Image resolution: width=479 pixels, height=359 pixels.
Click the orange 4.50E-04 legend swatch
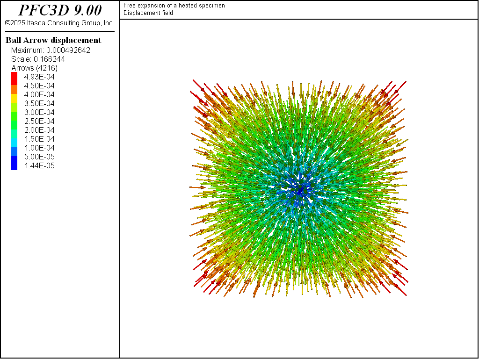pos(15,89)
